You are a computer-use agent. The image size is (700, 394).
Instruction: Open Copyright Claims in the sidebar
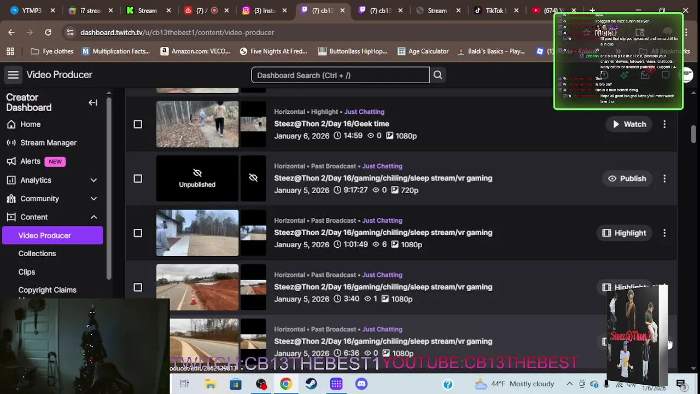(x=48, y=290)
